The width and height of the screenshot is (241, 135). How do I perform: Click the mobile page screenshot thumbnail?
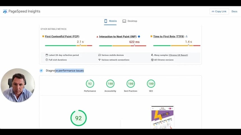tap(162, 117)
